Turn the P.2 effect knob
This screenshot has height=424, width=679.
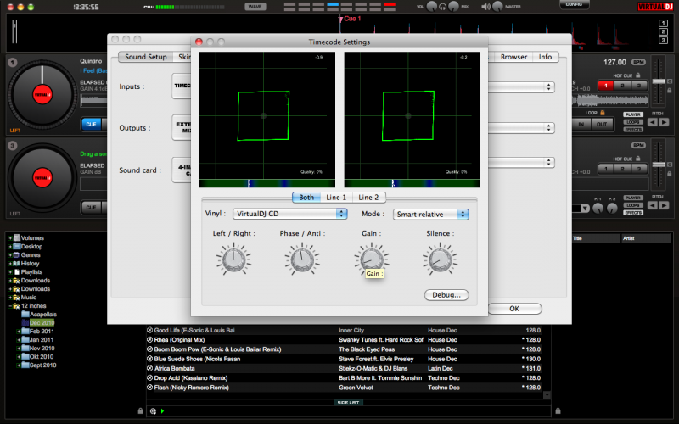tap(612, 209)
